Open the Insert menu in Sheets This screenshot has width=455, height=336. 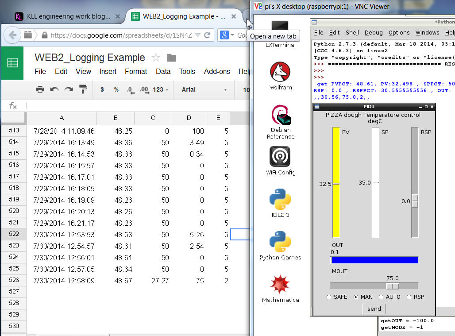click(108, 71)
